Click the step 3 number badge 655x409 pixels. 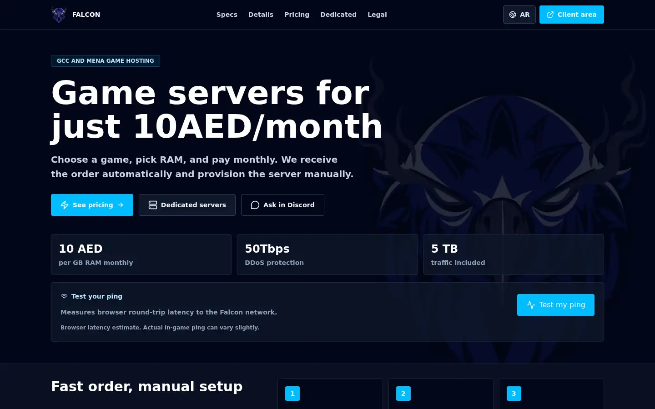514,394
